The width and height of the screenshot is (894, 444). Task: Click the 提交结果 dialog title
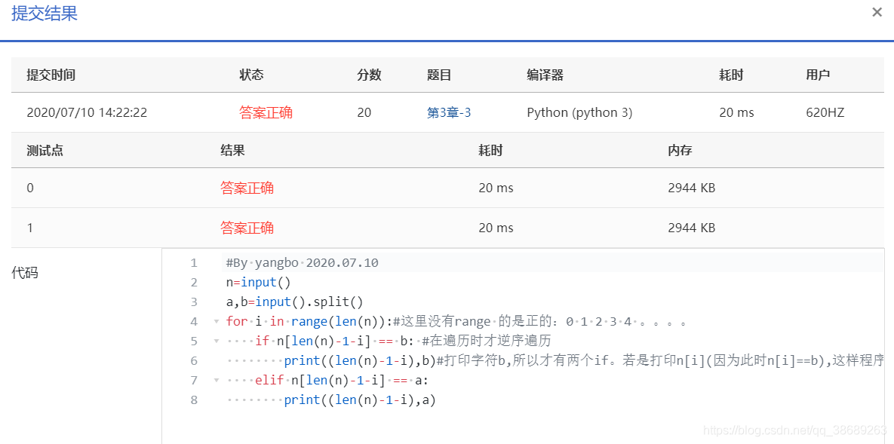click(43, 14)
